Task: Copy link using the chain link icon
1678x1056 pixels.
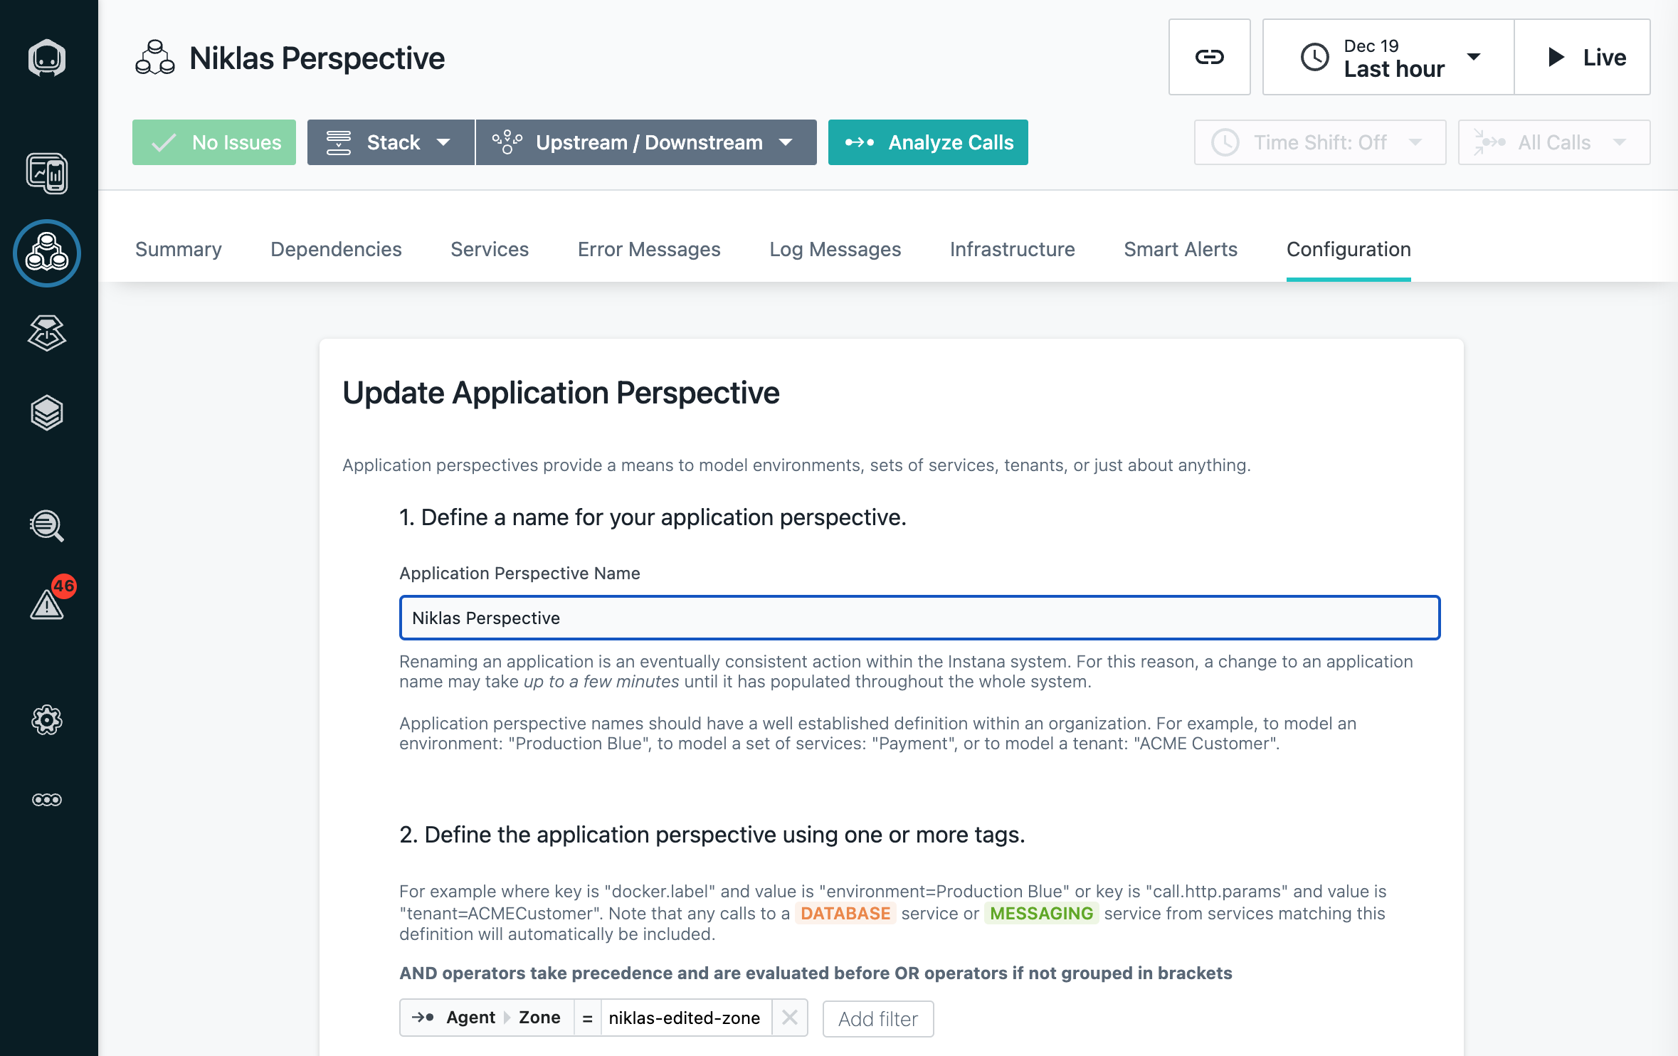Action: coord(1209,57)
